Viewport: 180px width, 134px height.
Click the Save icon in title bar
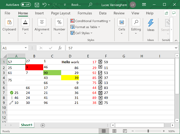pyautogui.click(x=37, y=5)
